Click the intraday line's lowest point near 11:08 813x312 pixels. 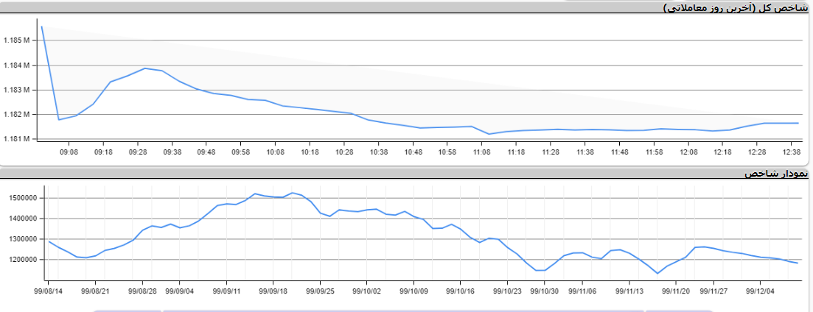coord(489,134)
